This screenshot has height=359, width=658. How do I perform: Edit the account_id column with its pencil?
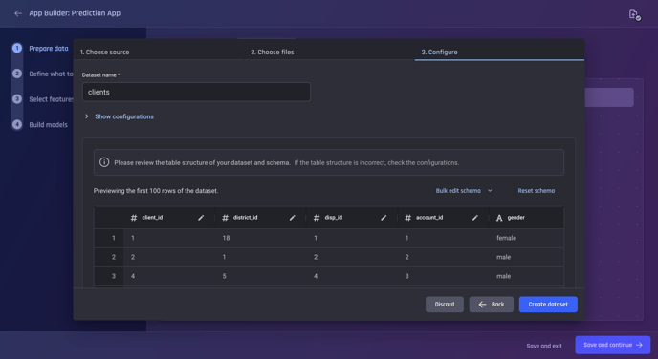[x=475, y=218]
